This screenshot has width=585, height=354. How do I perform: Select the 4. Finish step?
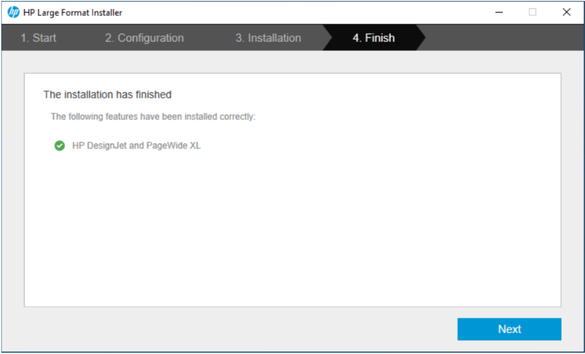[x=374, y=38]
